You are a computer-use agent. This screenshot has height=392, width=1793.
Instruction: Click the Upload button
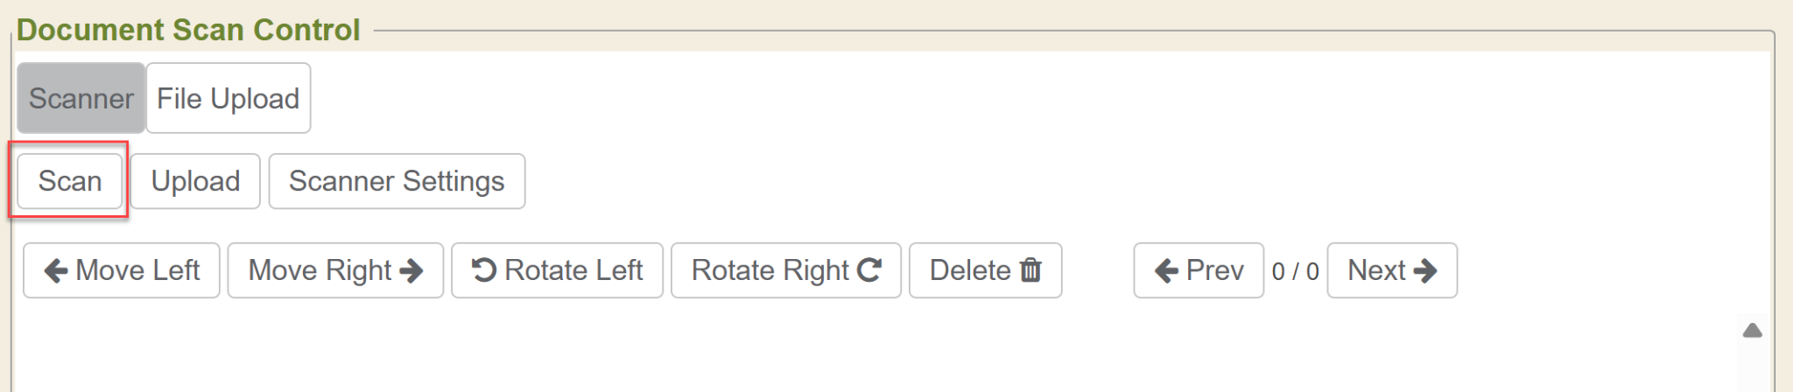(x=195, y=181)
